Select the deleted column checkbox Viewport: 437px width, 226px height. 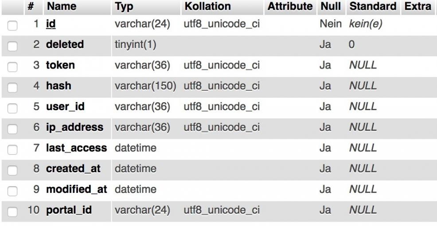(14, 45)
